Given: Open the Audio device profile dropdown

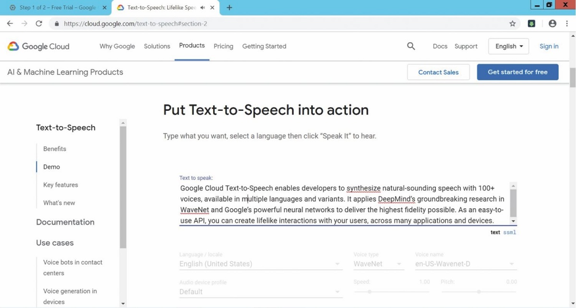Looking at the screenshot, I should [261, 292].
